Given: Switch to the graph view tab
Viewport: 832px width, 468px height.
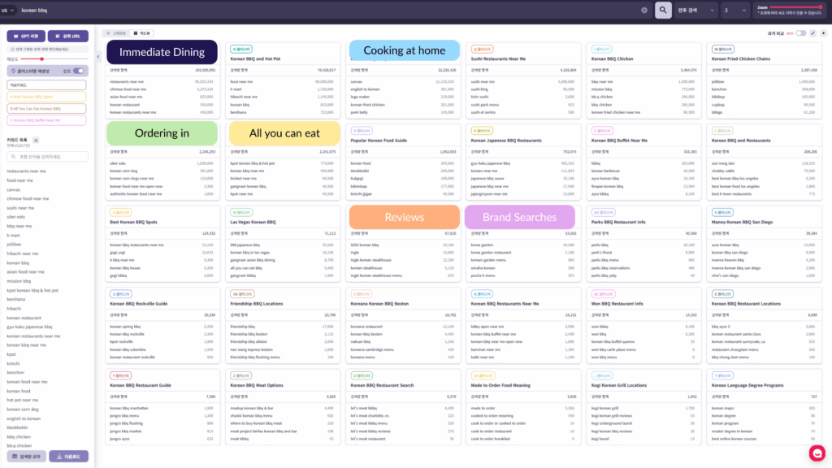Looking at the screenshot, I should tap(117, 32).
